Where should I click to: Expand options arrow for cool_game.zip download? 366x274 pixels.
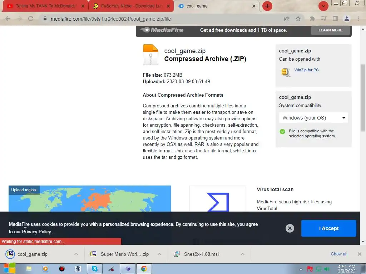coord(76,254)
